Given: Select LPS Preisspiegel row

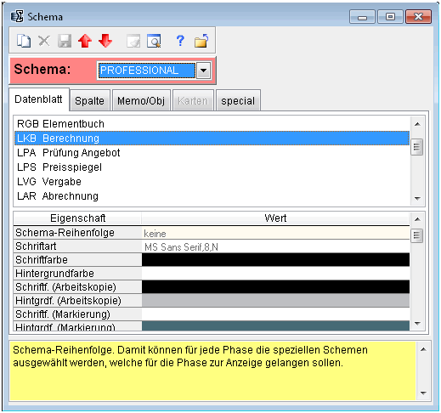Looking at the screenshot, I should point(212,167).
